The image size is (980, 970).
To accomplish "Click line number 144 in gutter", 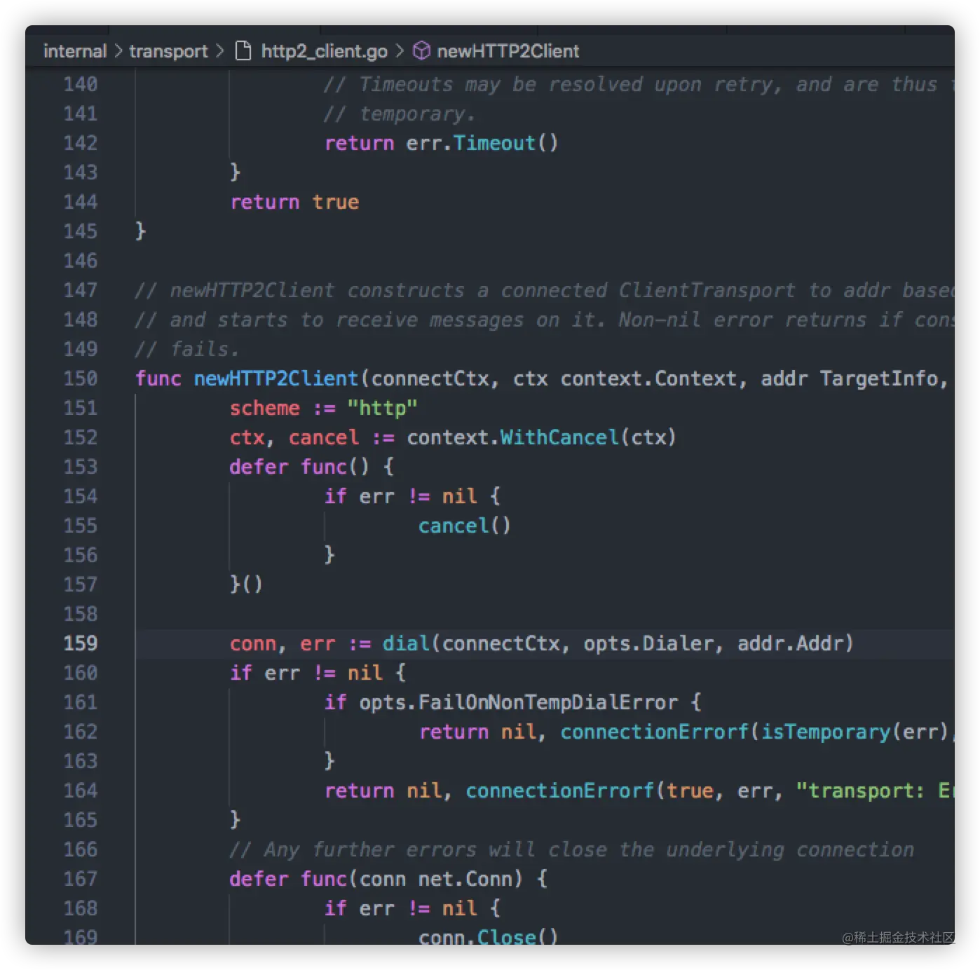I will (x=81, y=202).
